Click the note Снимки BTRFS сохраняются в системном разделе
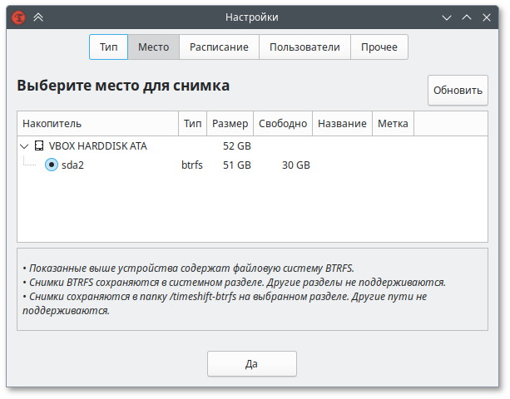This screenshot has height=399, width=510. (x=234, y=283)
